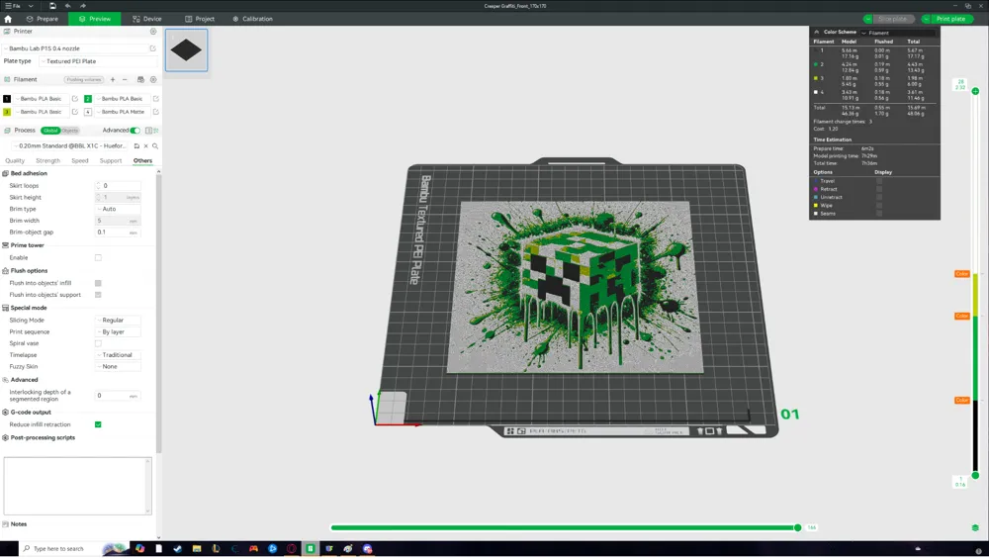Screen dimensions: 989x559
Task: Click the Flushing volumes button
Action: [x=84, y=79]
